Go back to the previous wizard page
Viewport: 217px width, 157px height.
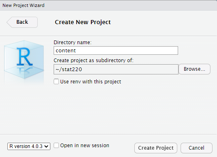click(22, 22)
